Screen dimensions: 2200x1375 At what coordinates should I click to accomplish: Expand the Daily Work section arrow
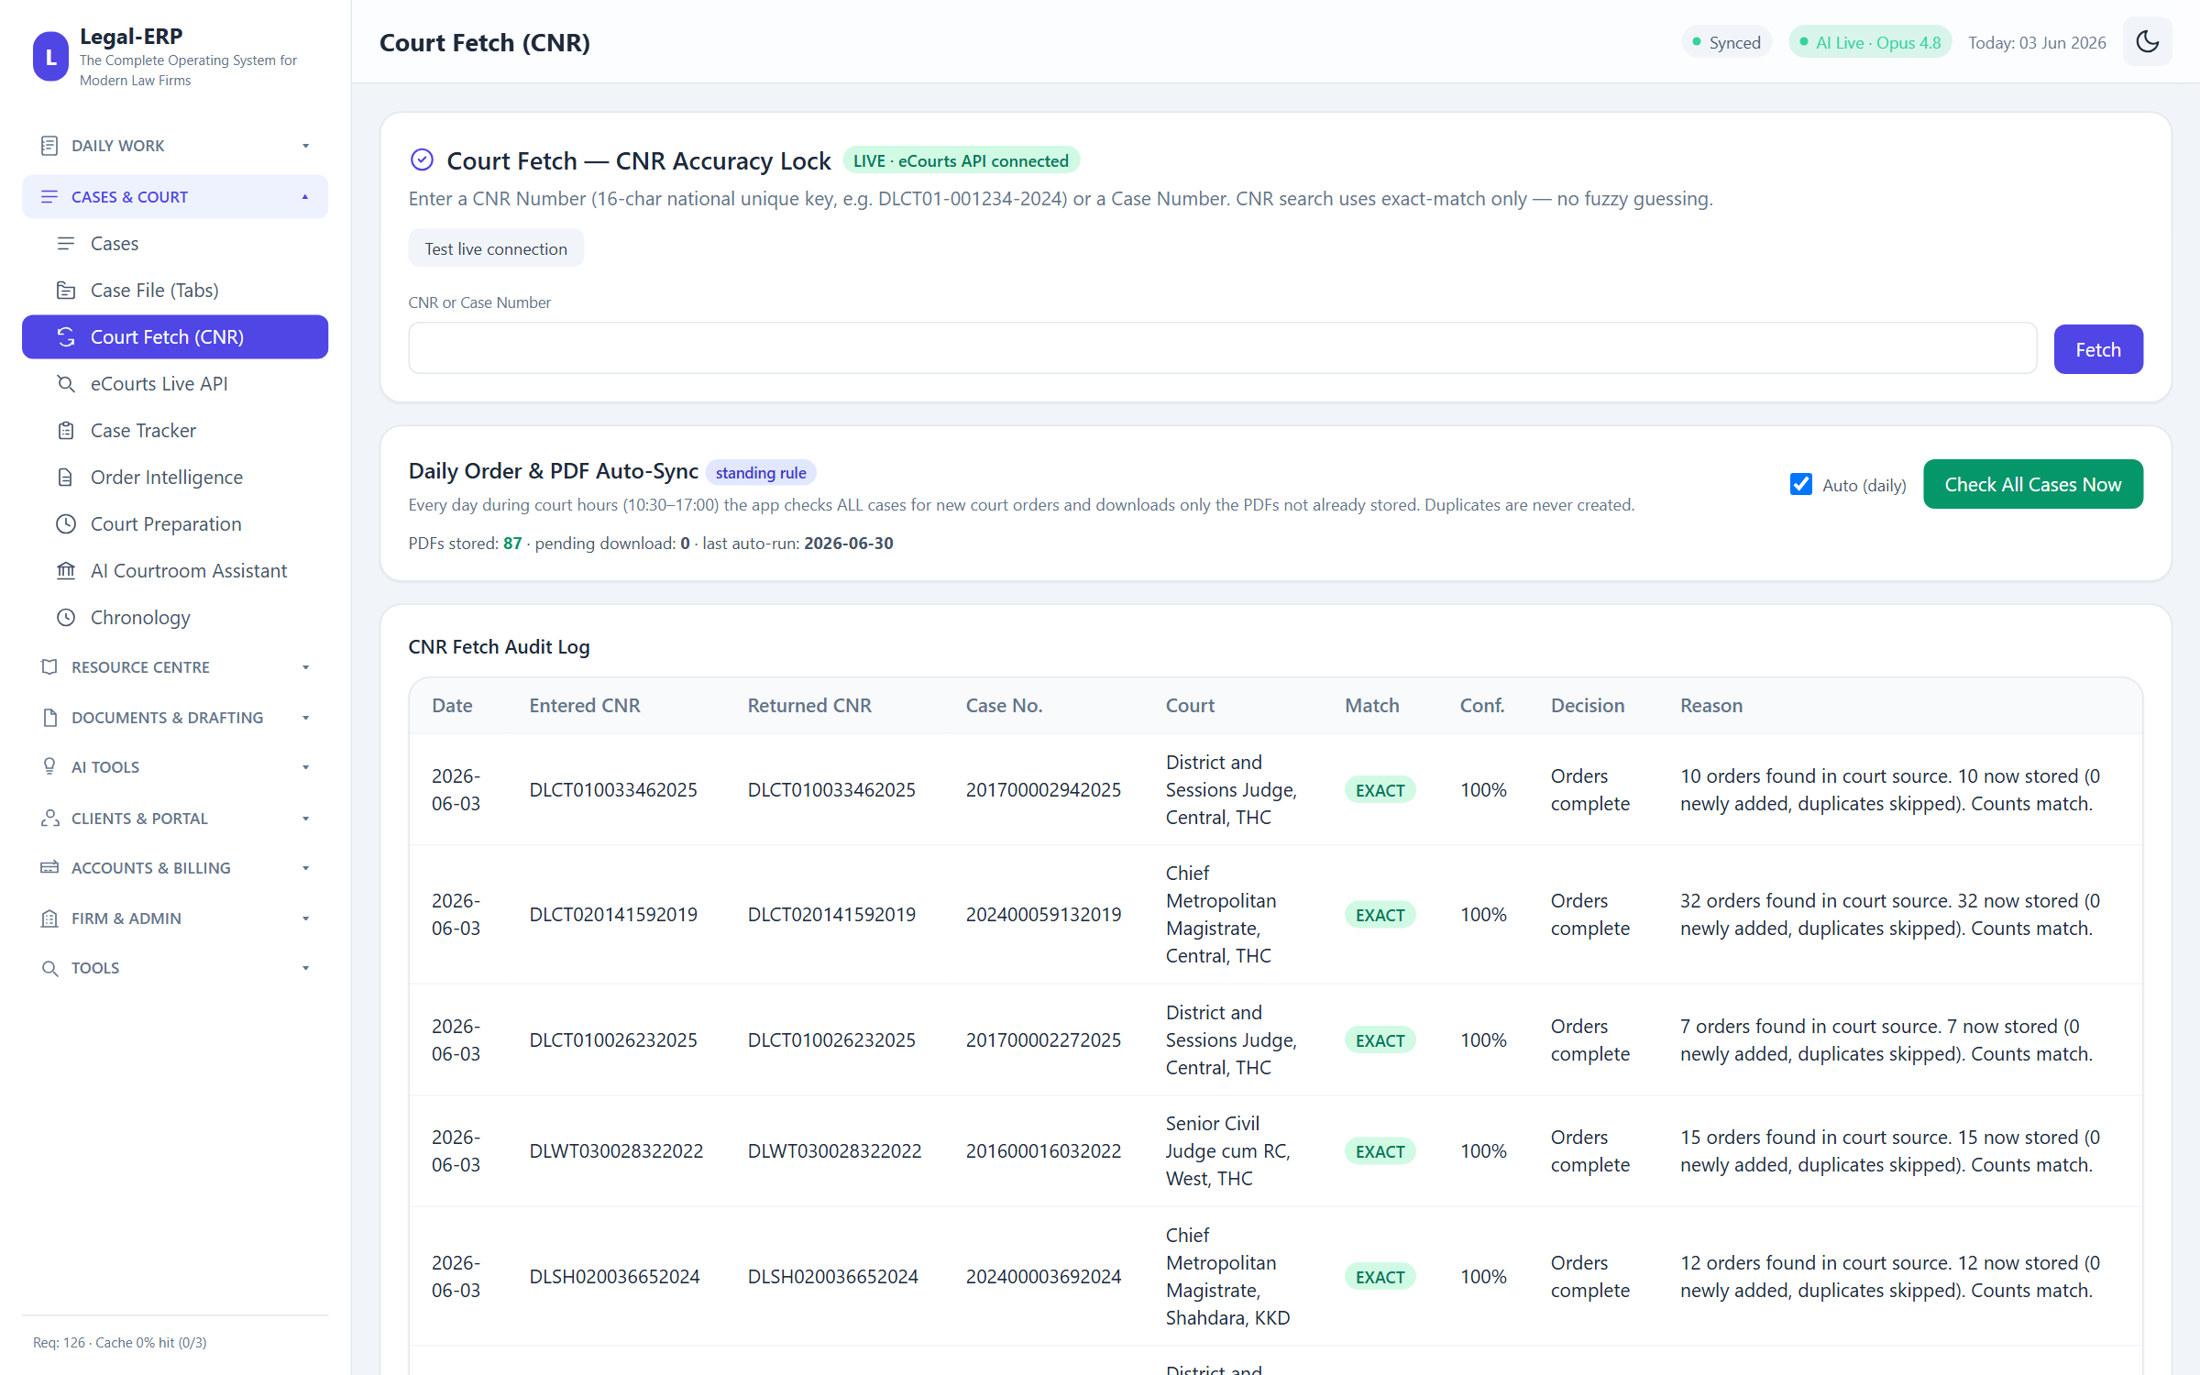tap(305, 146)
